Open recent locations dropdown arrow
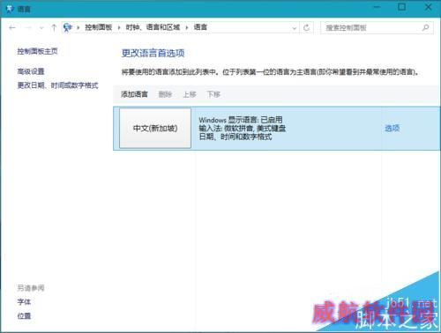This screenshot has height=333, width=441. coord(41,28)
